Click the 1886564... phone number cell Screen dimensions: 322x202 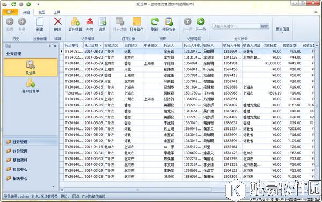193,177
